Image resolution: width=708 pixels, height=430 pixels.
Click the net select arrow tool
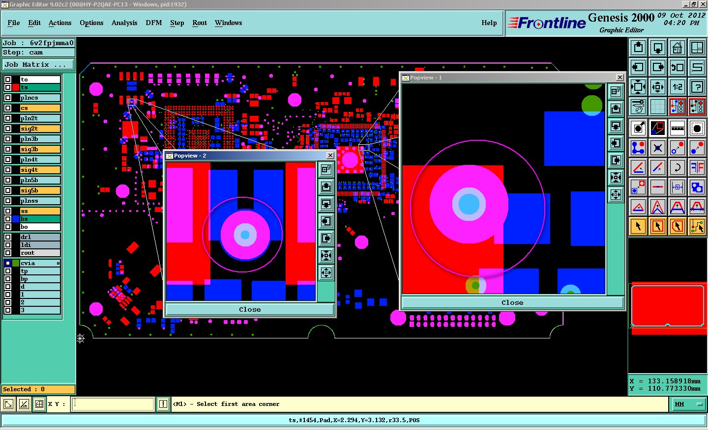pyautogui.click(x=697, y=226)
